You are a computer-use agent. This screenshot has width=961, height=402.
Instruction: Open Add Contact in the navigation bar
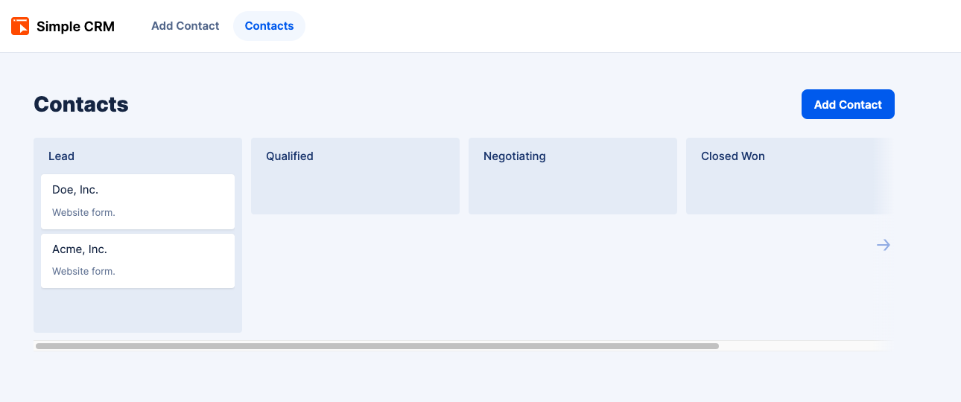click(x=185, y=26)
